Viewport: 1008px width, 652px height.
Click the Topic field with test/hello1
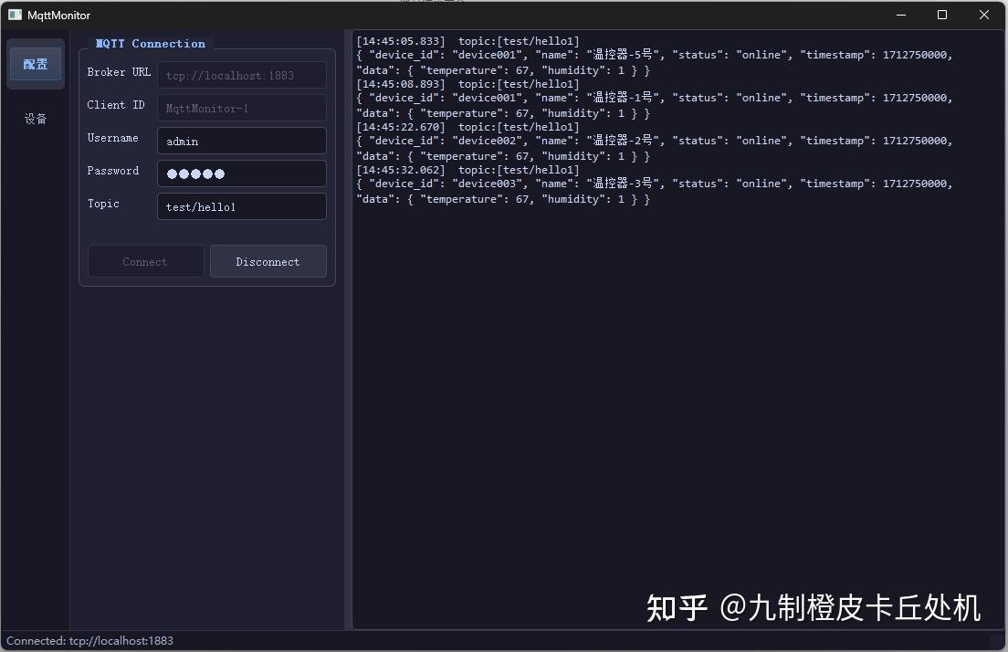tap(242, 206)
